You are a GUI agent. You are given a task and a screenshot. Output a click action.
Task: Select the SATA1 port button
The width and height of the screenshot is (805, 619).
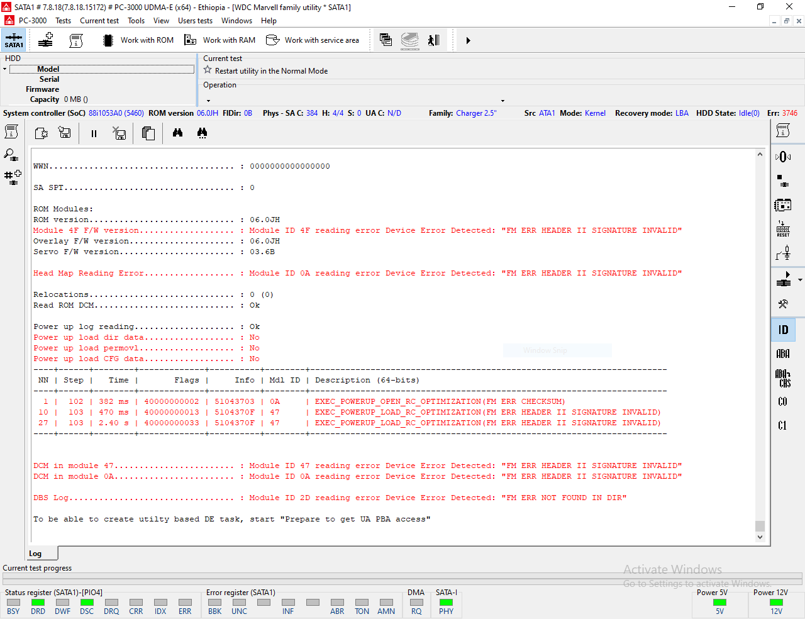14,40
